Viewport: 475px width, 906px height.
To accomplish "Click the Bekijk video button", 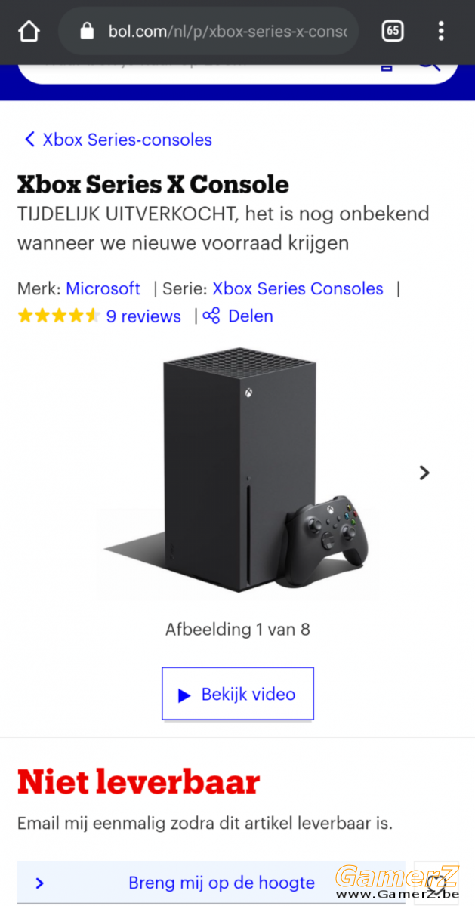I will click(238, 694).
